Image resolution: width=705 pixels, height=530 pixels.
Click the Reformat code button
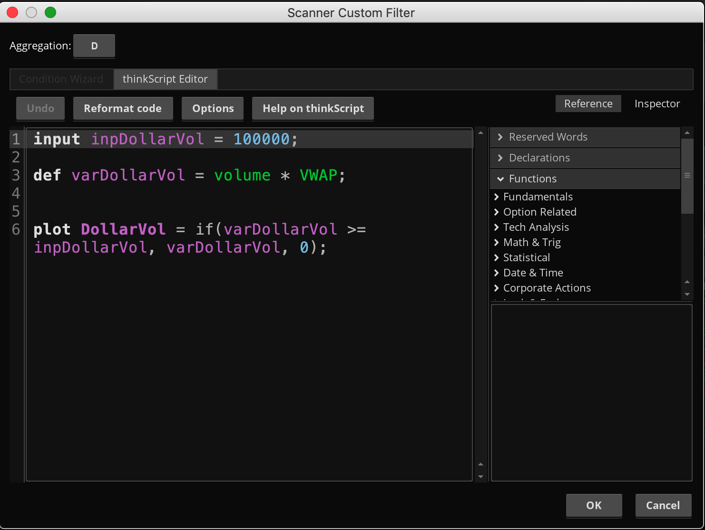(123, 108)
